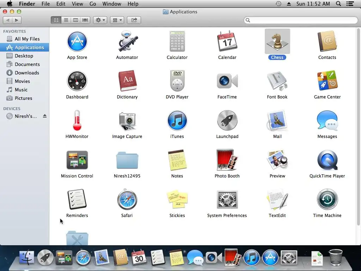
Task: Select the Calculator app icon
Action: [177, 42]
